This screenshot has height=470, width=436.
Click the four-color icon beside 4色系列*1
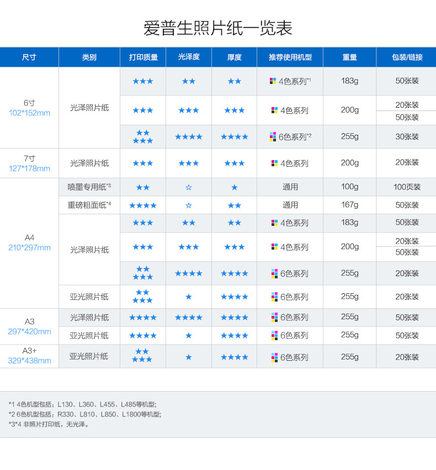pyautogui.click(x=273, y=81)
